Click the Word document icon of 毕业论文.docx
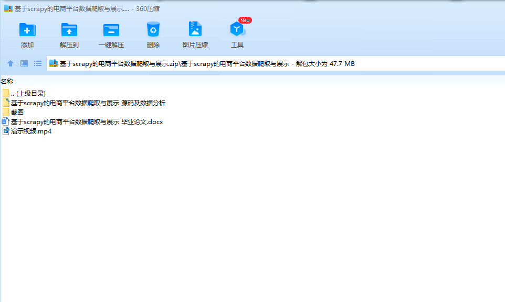Image resolution: width=505 pixels, height=302 pixels. [5, 121]
